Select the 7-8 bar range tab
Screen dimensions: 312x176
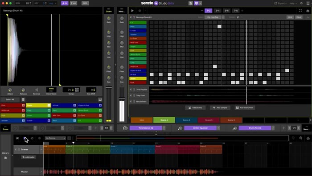coord(236,11)
